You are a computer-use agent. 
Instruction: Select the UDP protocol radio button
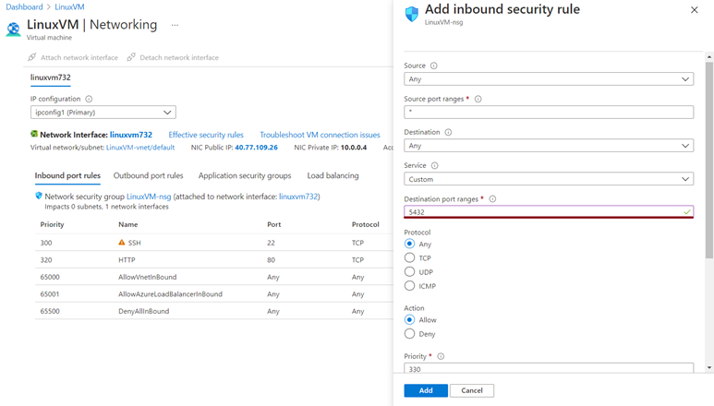pos(409,272)
